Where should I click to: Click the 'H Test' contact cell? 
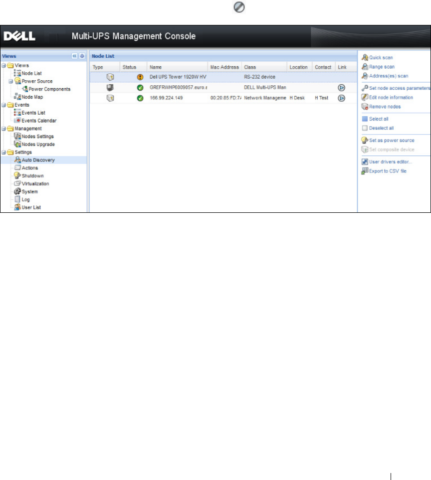pyautogui.click(x=321, y=98)
